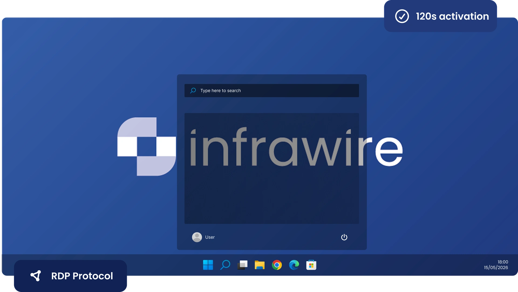Launch File Explorer from the taskbar
Viewport: 518px width, 292px height.
point(260,265)
